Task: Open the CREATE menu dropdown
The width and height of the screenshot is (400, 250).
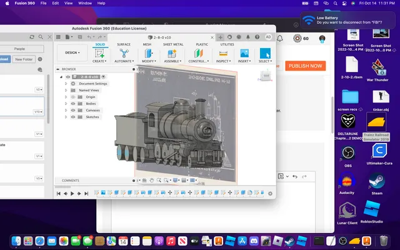Action: (x=99, y=61)
